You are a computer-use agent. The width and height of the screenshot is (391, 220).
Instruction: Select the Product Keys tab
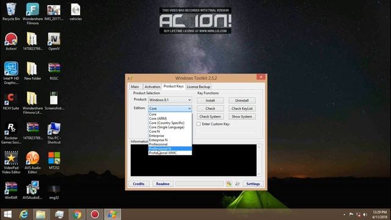(x=174, y=86)
